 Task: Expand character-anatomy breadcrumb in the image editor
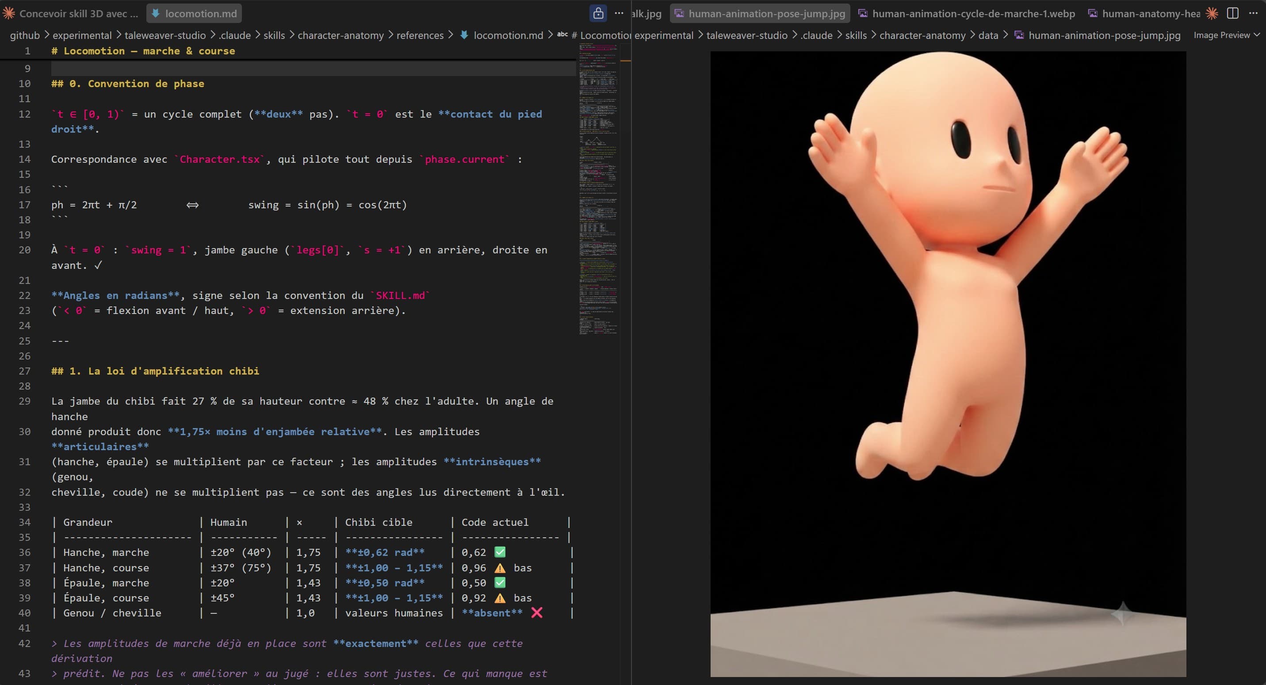(922, 35)
